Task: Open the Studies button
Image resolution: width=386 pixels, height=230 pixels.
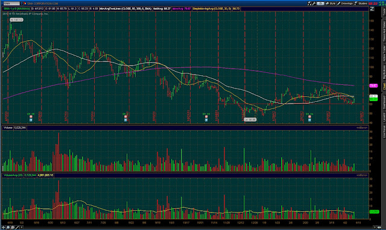Action: click(x=361, y=4)
